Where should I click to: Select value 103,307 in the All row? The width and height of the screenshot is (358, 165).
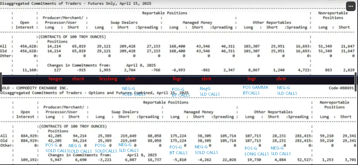coord(252,46)
